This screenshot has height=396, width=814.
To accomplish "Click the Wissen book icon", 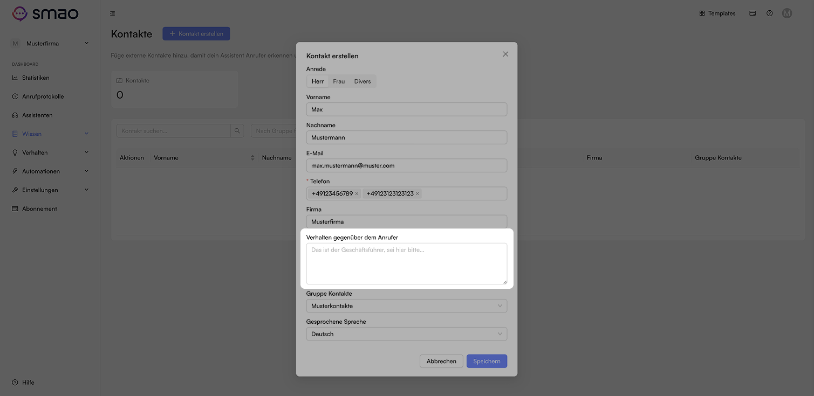I will [15, 134].
